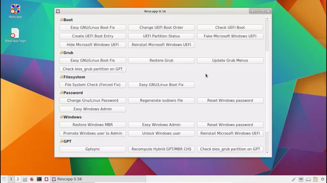Viewport: 327px width, 183px height.
Task: Open Change UEFI Boot Order
Action: coord(161,28)
